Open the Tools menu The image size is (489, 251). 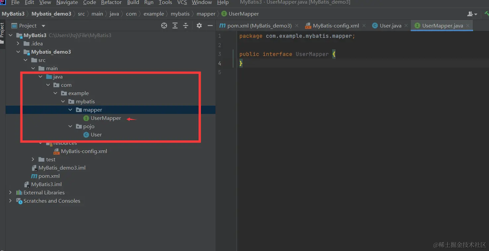click(x=165, y=2)
